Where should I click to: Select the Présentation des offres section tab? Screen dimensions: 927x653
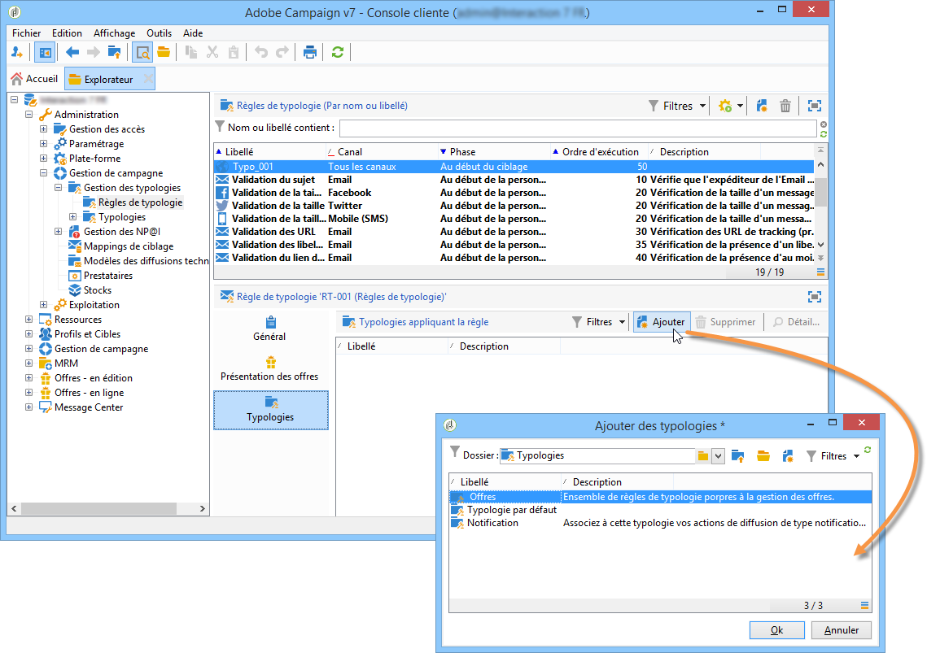(269, 369)
